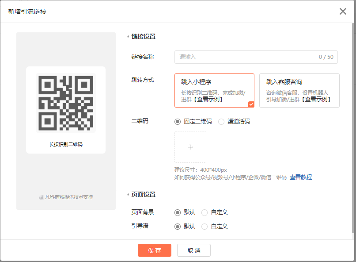Collapse the 页面设置 section triangle
Screen dimensions: 356x262
click(x=128, y=194)
